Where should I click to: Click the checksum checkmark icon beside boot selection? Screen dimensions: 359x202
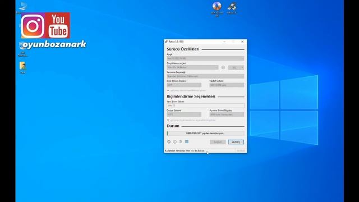[x=223, y=67]
